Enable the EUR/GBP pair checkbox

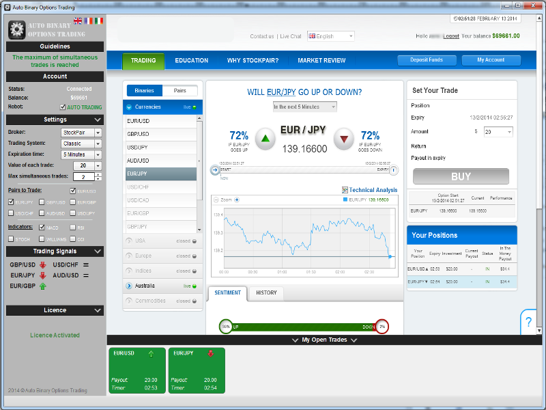point(73,202)
